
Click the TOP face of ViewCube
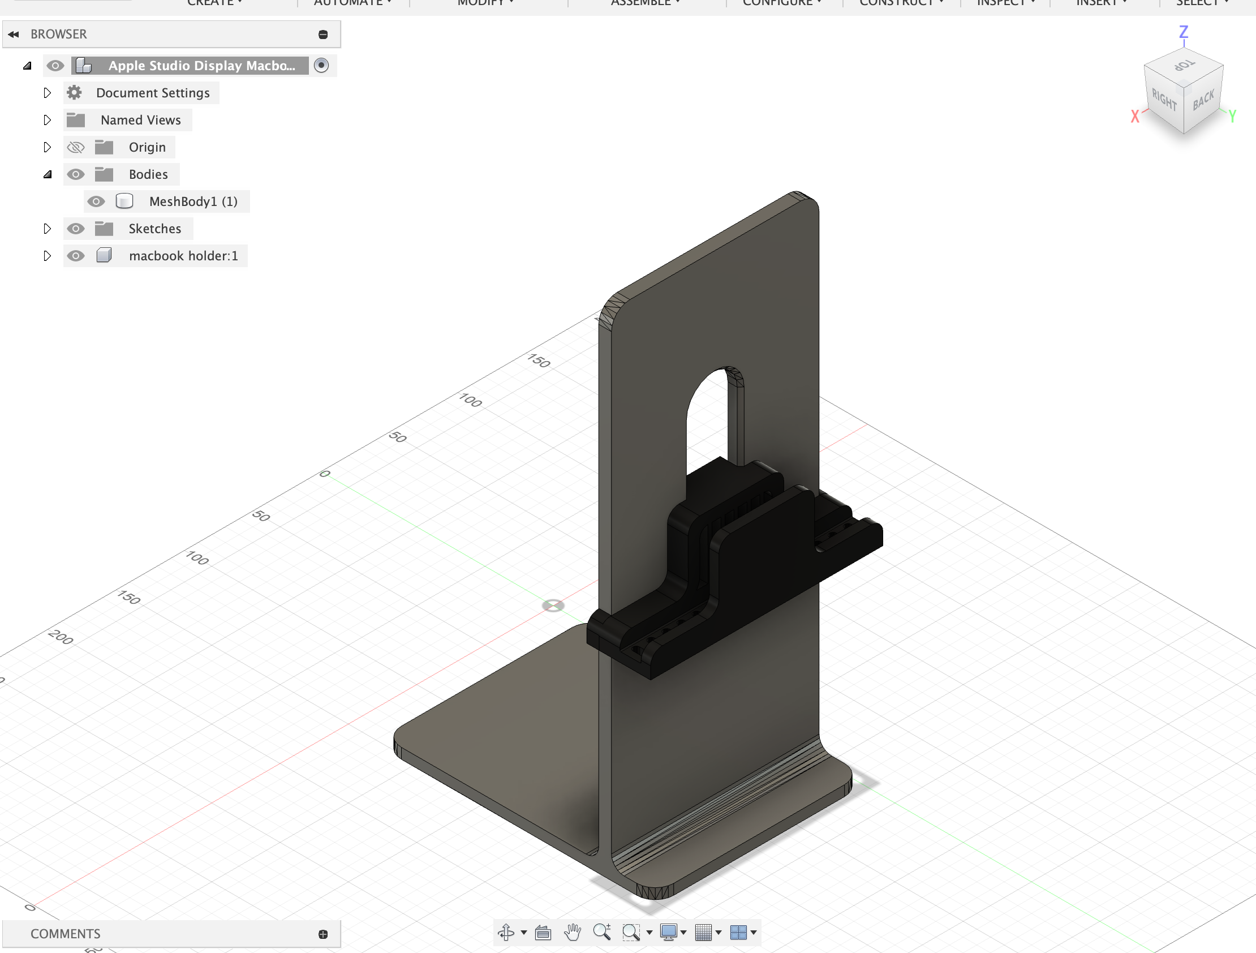click(x=1185, y=66)
